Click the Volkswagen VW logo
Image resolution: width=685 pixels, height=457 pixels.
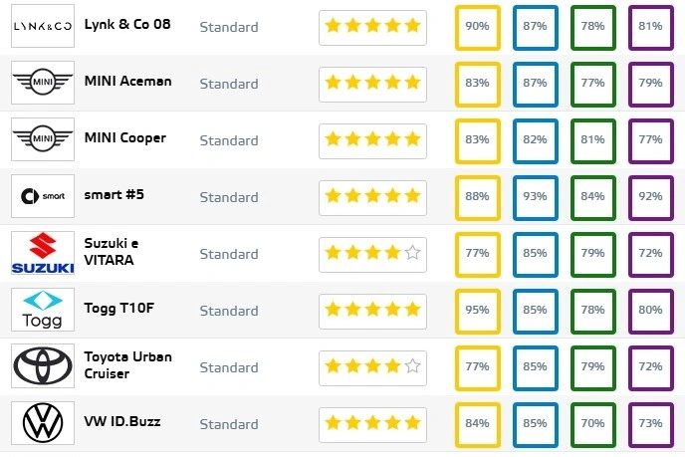pos(43,423)
